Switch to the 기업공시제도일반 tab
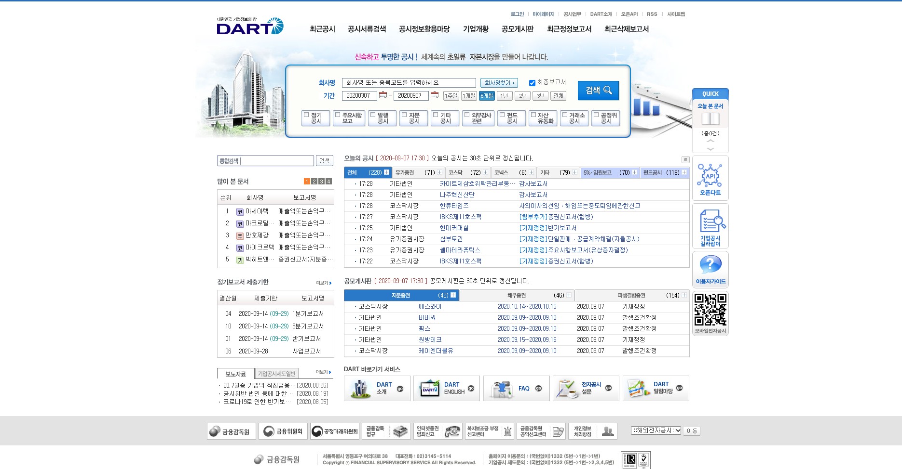The width and height of the screenshot is (902, 469). click(x=276, y=374)
